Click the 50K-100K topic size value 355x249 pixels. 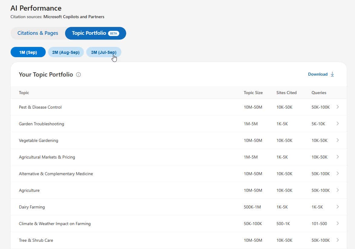pos(253,224)
